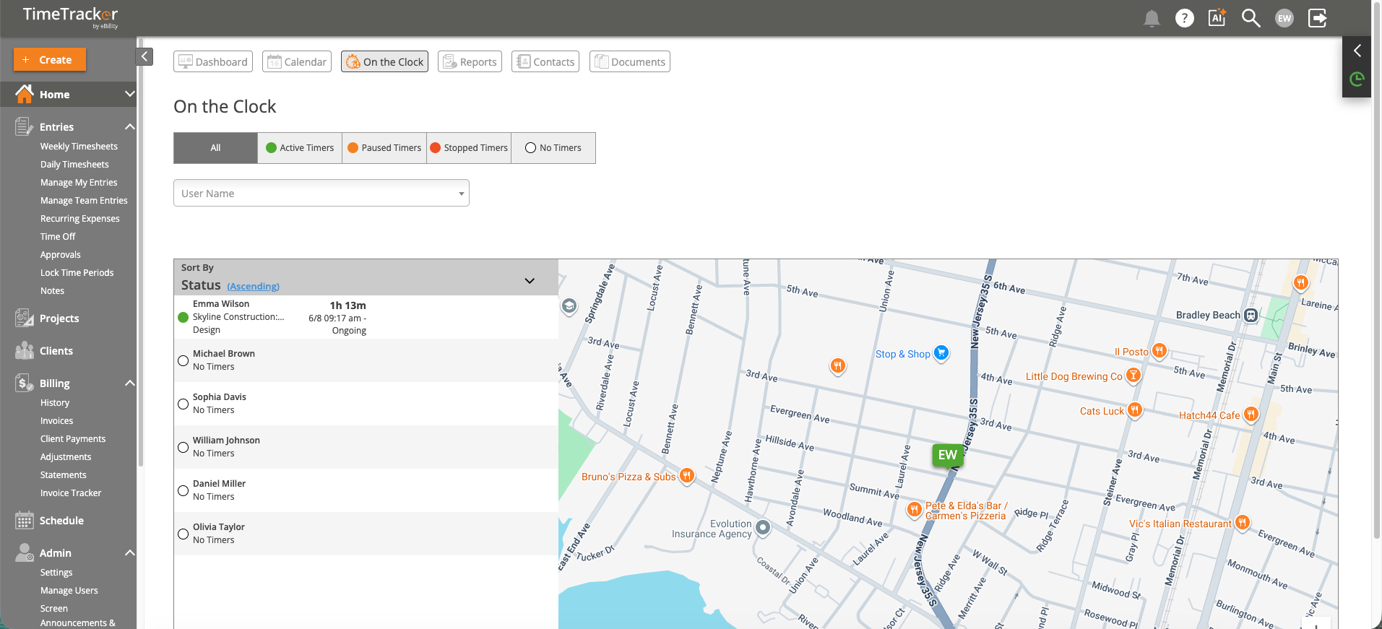This screenshot has height=629, width=1382.
Task: Collapse the Billing section chevron
Action: tap(130, 383)
